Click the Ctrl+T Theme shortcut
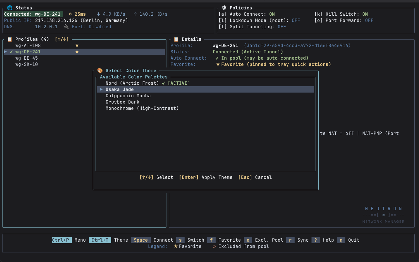Screen dimensions: 419x262 click(108, 240)
